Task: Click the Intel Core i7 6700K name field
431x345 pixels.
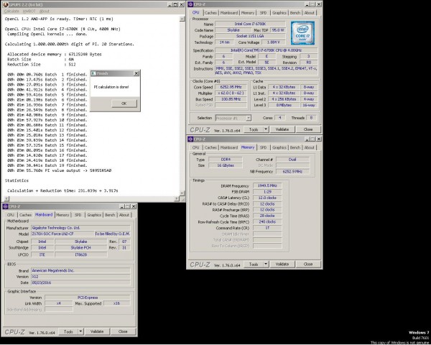Action: click(x=250, y=24)
